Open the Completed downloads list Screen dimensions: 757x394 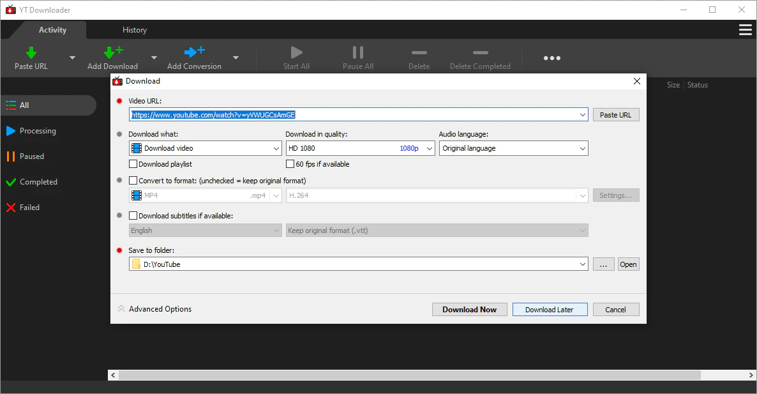coord(38,181)
